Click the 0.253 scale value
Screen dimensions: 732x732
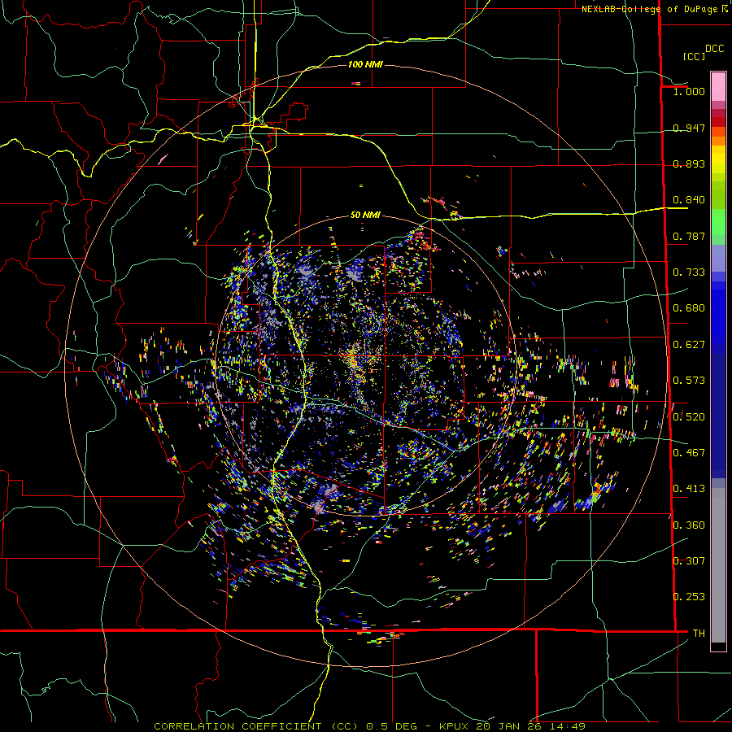tap(689, 597)
